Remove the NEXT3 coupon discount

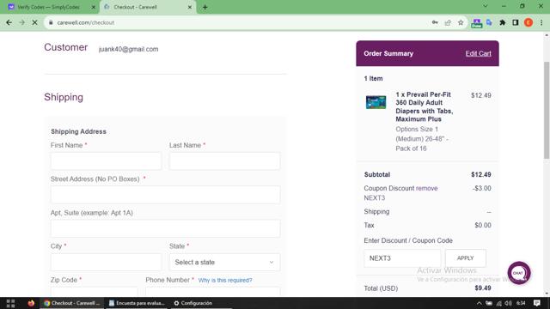point(426,188)
